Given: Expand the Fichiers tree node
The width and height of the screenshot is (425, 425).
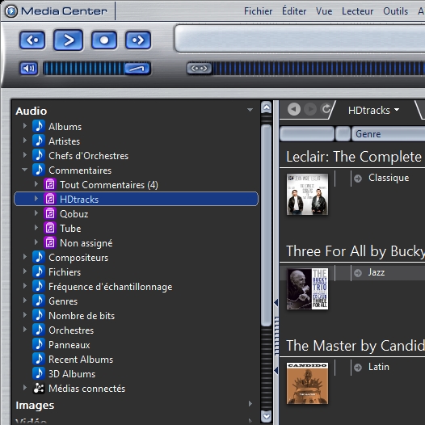Looking at the screenshot, I should point(25,271).
